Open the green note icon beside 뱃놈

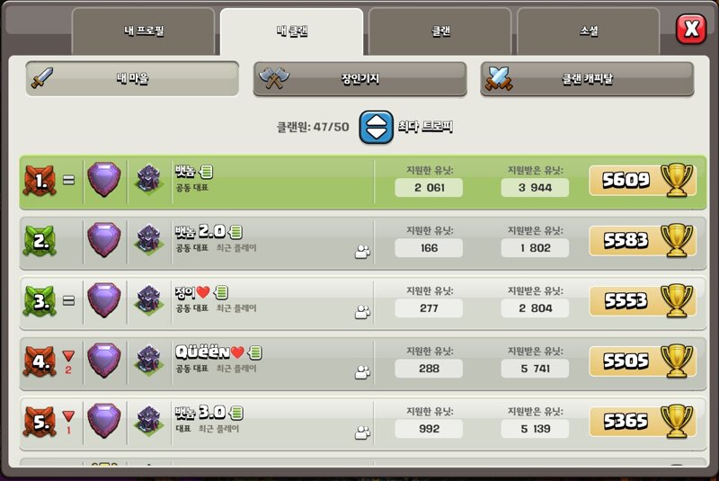point(207,172)
